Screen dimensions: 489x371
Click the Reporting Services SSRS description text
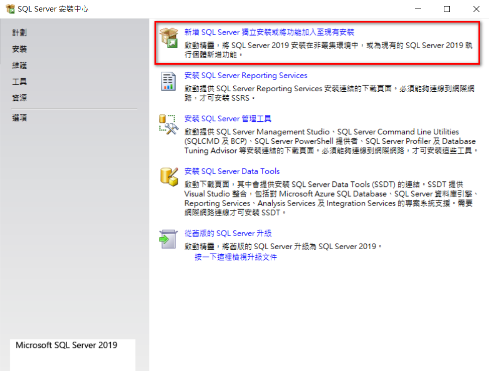tap(330, 93)
